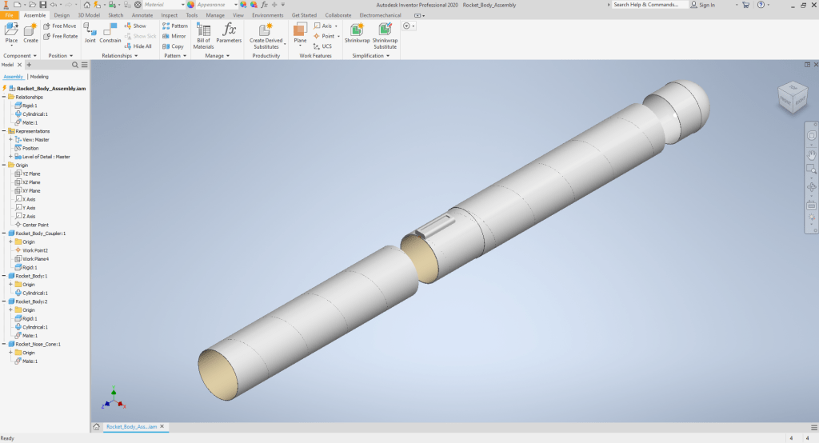The width and height of the screenshot is (819, 443).
Task: Click the Plane work feature tool
Action: pyautogui.click(x=300, y=33)
